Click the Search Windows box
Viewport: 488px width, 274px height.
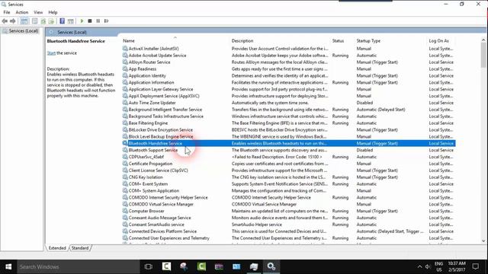point(79,266)
